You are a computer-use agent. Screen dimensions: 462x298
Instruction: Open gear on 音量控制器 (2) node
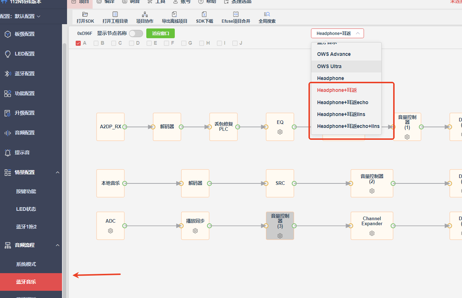point(372,191)
